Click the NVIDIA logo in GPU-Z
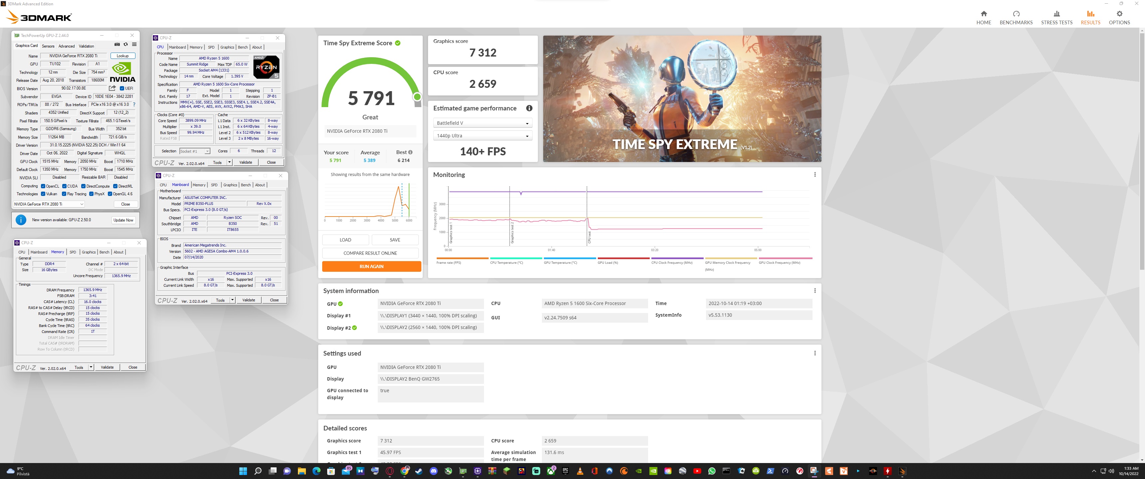 pos(122,72)
